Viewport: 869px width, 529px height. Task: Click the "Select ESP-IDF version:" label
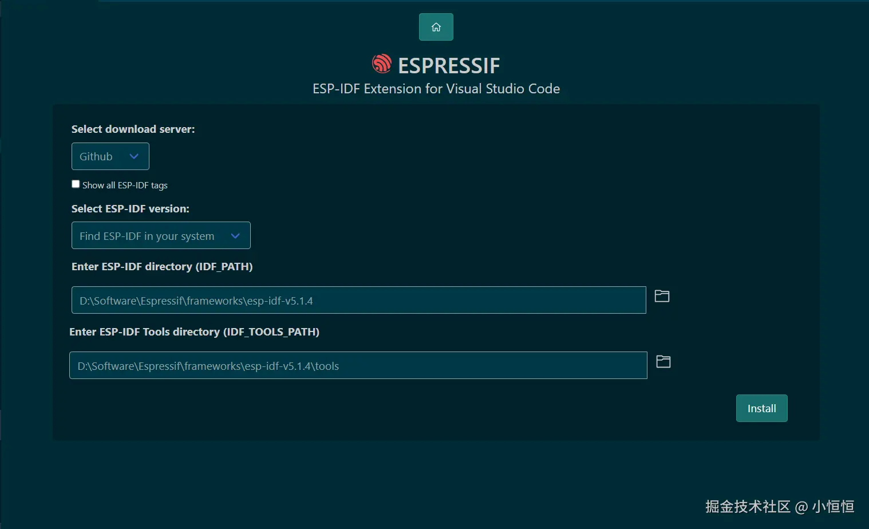130,209
